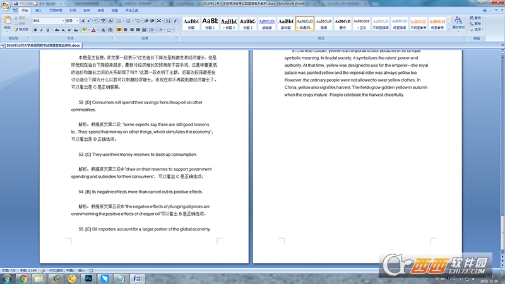Image resolution: width=505 pixels, height=284 pixels.
Task: Apply text highlight color
Action: tap(84, 30)
